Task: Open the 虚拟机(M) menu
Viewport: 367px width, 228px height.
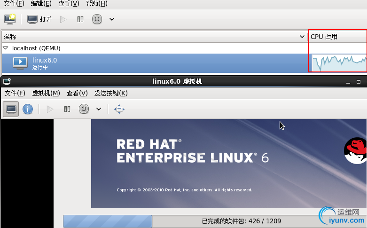Action: [46, 94]
